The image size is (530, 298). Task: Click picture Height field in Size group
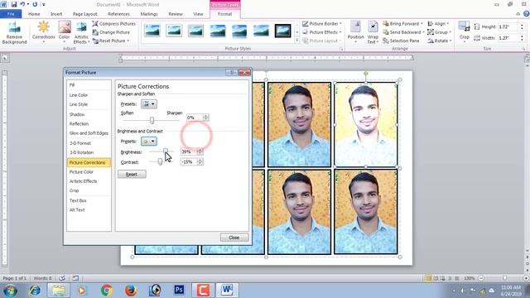(509, 26)
